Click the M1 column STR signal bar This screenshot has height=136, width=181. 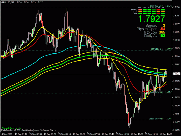point(140,12)
